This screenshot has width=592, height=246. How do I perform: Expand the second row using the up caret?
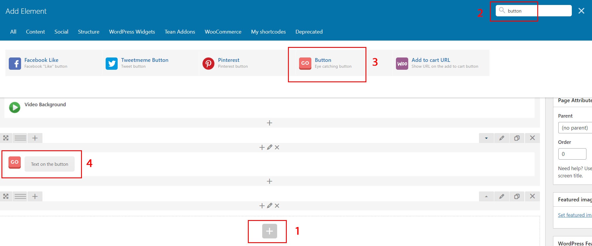click(486, 196)
